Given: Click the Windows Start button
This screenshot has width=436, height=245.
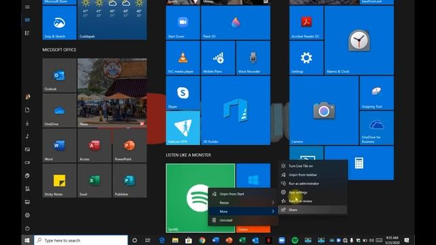Looking at the screenshot, I should (27, 240).
